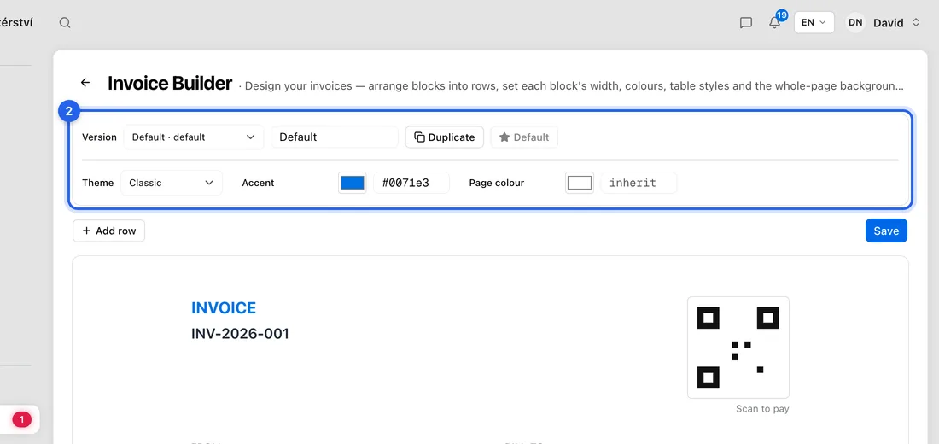Click the starred Default button
This screenshot has width=939, height=444.
[524, 137]
